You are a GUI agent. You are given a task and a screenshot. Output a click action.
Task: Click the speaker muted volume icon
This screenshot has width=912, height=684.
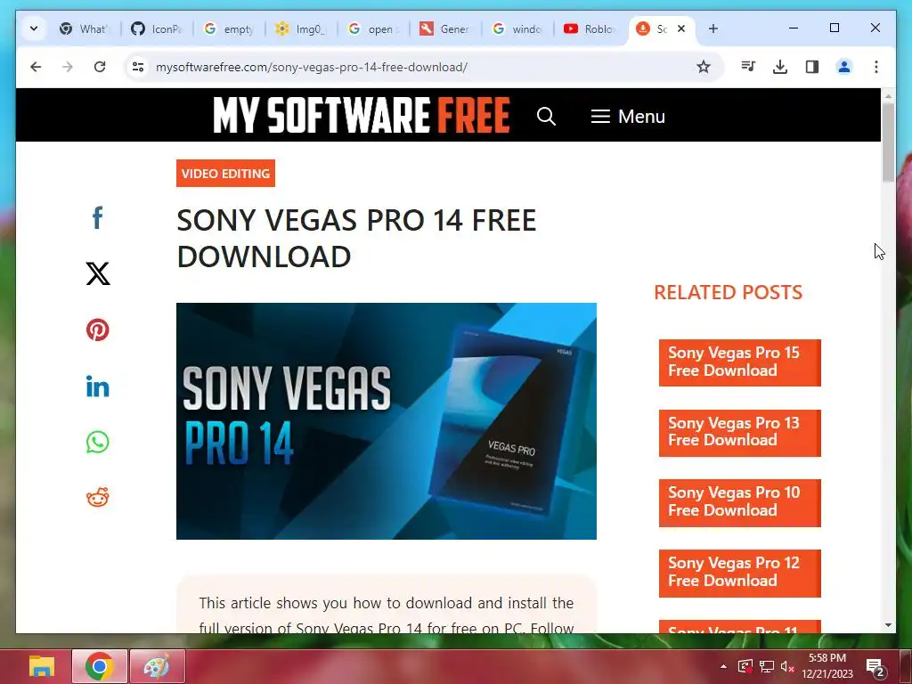click(787, 666)
